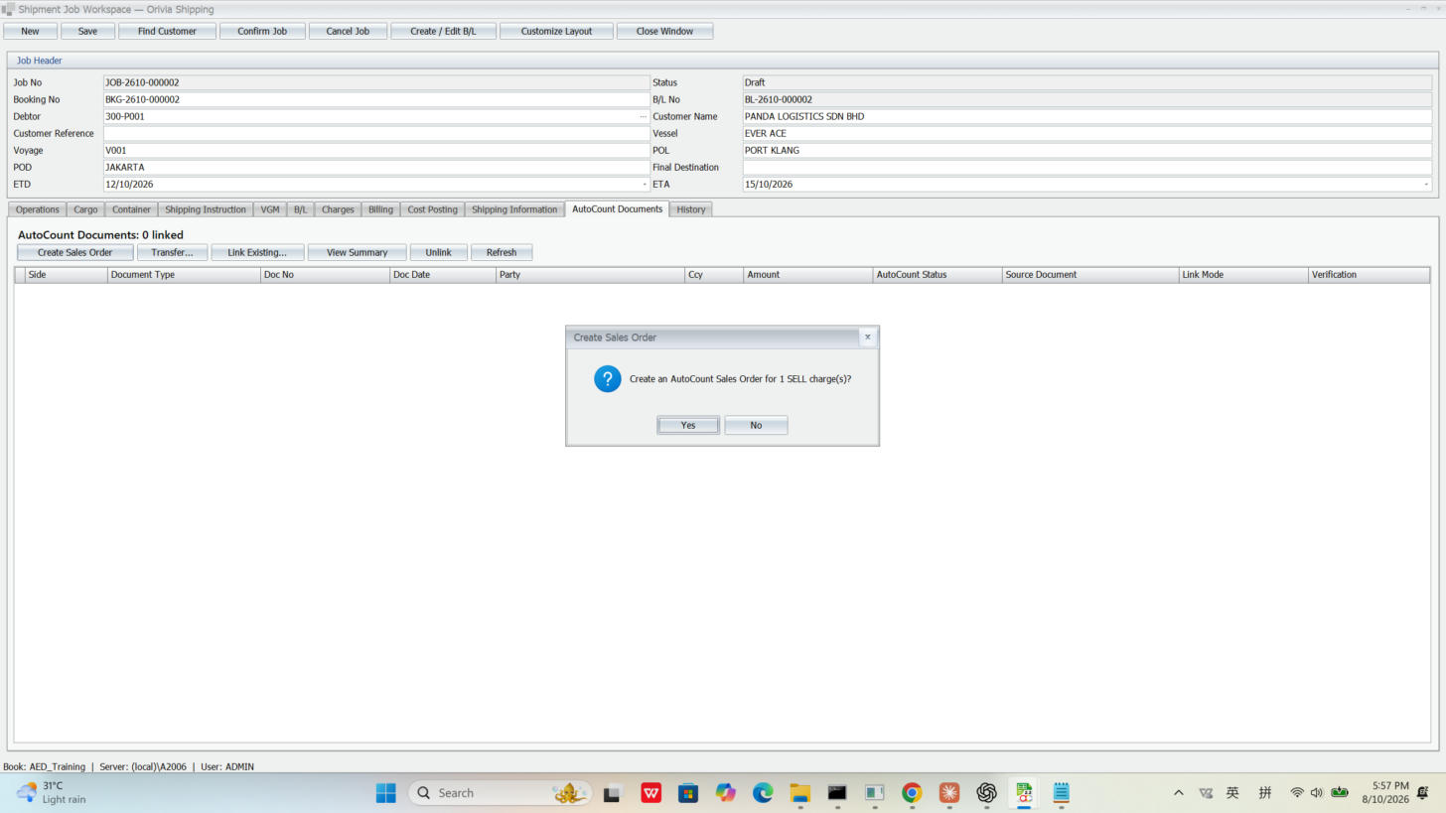1446x813 pixels.
Task: Open the volume speaker icon
Action: (x=1317, y=792)
